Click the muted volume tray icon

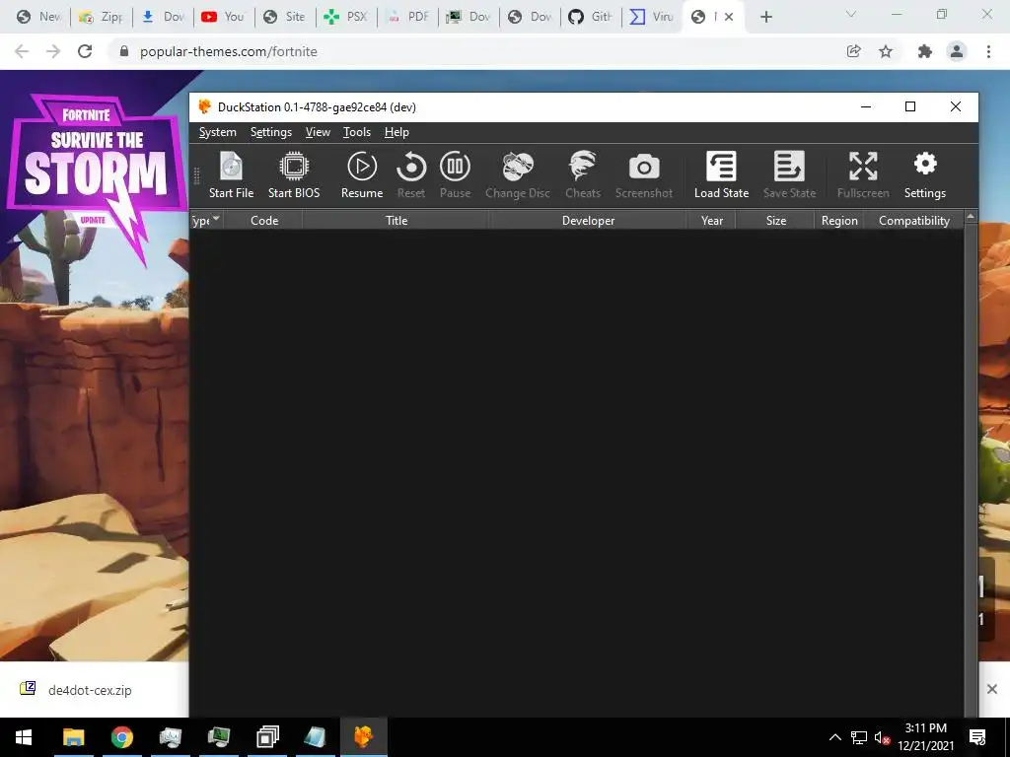click(x=882, y=737)
